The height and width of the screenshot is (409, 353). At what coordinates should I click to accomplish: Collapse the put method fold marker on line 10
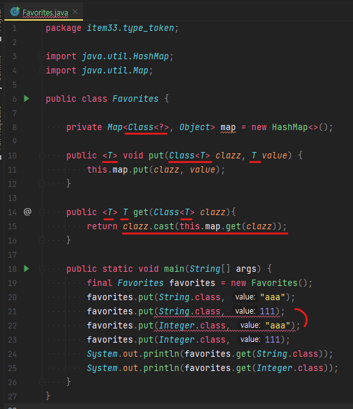[x=42, y=156]
